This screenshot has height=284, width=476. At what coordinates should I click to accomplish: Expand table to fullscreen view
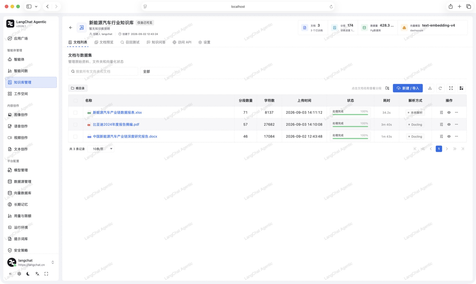[x=451, y=88]
